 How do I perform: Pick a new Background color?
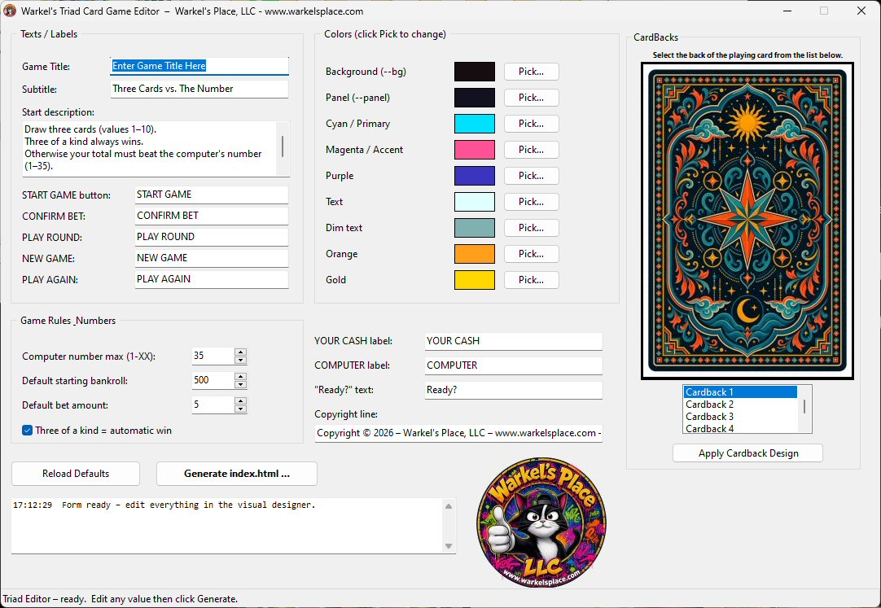tap(531, 72)
